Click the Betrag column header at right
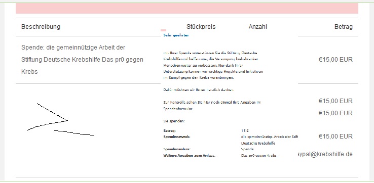 [x=344, y=27]
